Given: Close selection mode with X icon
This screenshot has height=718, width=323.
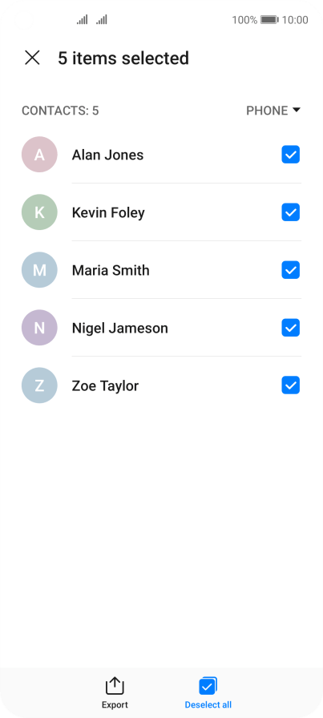Looking at the screenshot, I should coord(32,58).
